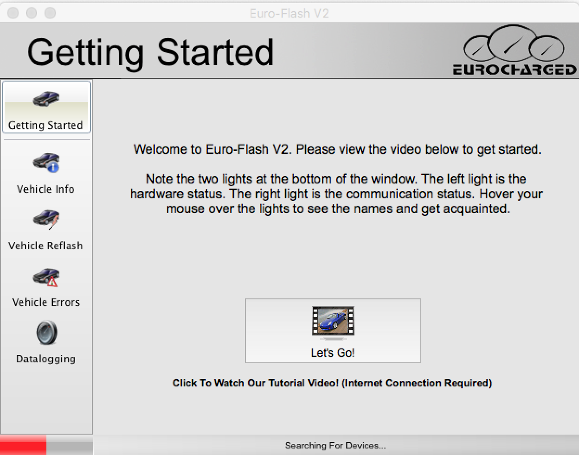This screenshot has height=455, width=579.
Task: Open Vehicle Info car icon
Action: tap(46, 162)
